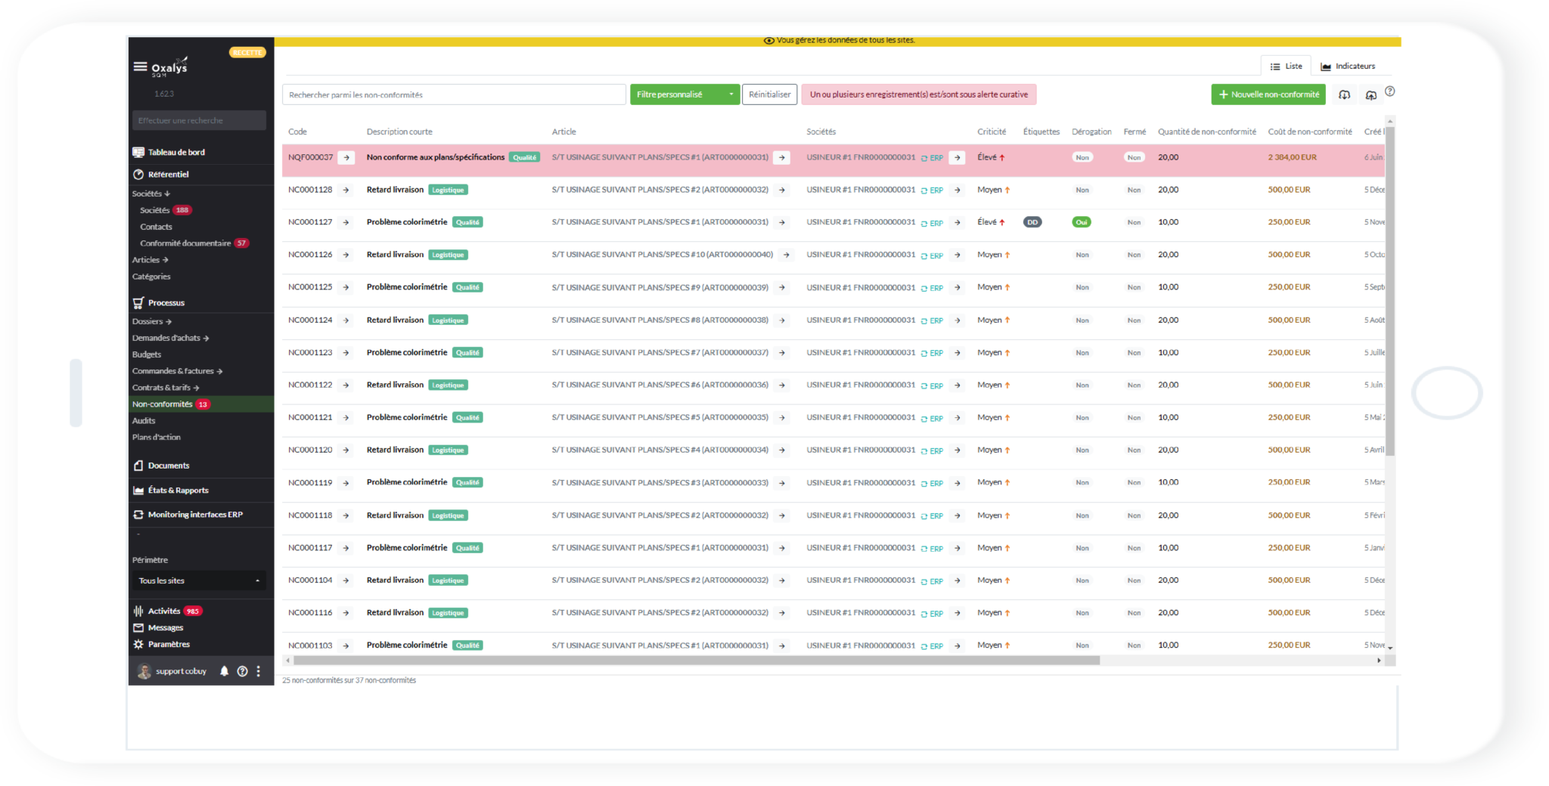Click the Oui dérogation badge on NC0001127
This screenshot has width=1549, height=786.
pos(1082,222)
